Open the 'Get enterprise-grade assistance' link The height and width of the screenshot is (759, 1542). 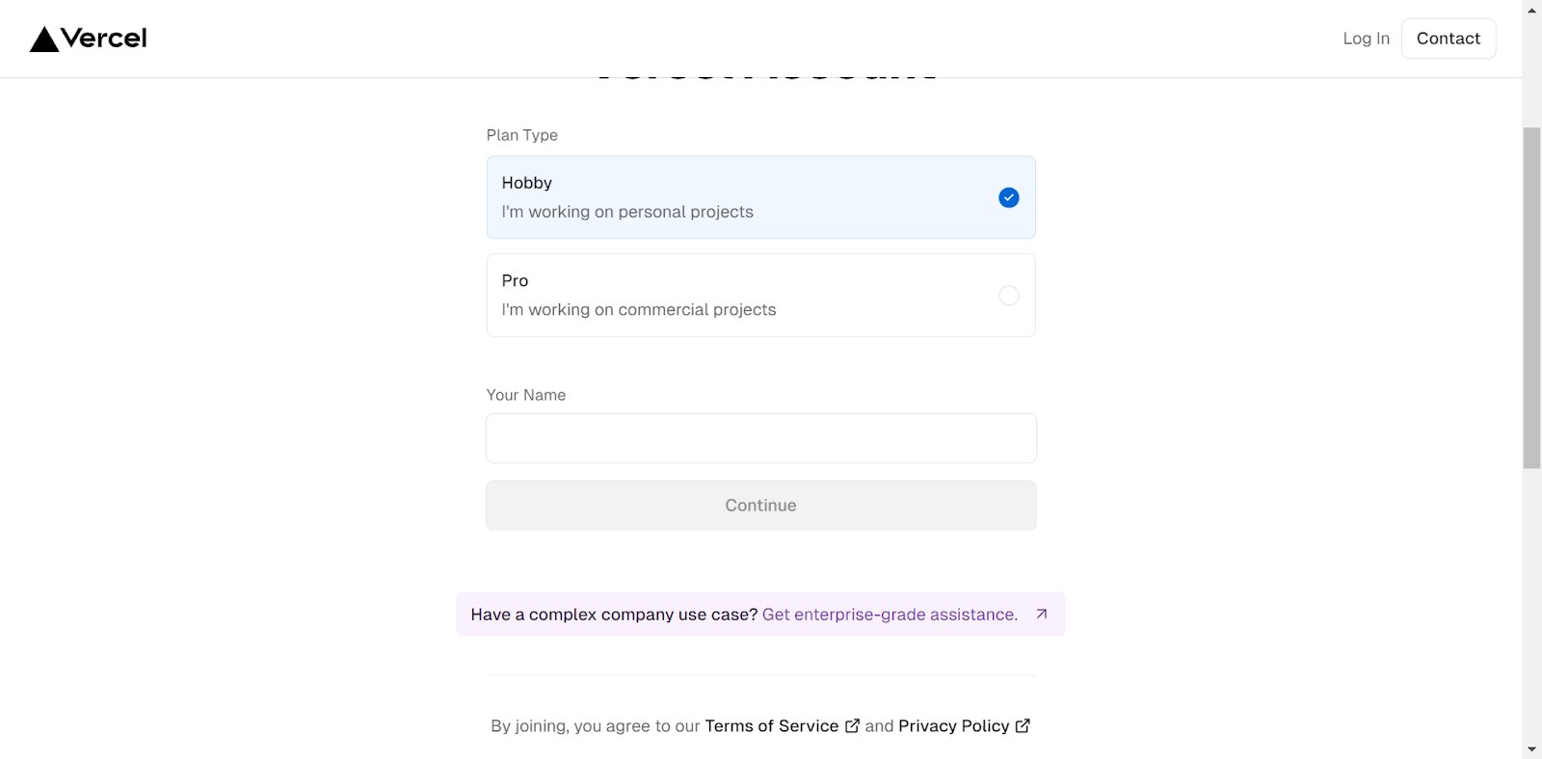click(890, 615)
